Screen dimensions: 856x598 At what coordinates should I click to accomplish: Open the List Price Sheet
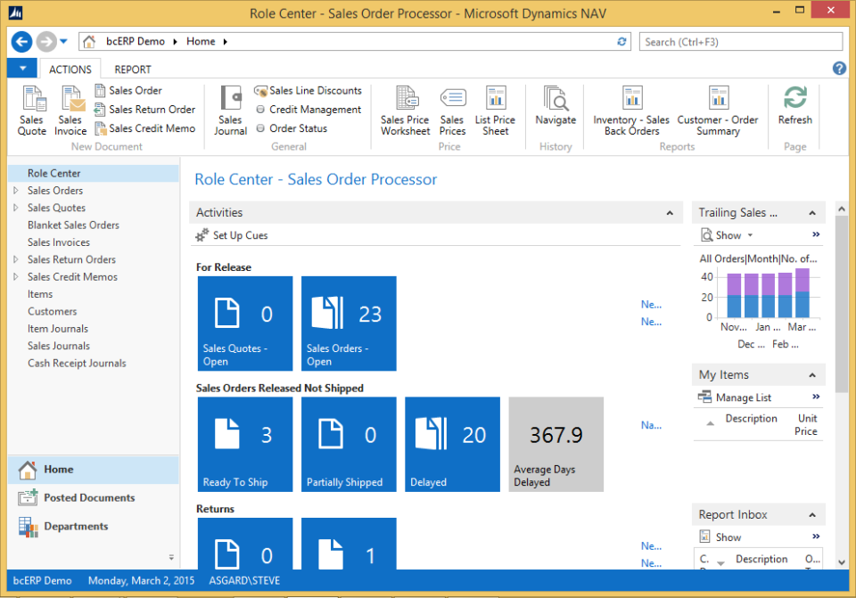(x=496, y=107)
